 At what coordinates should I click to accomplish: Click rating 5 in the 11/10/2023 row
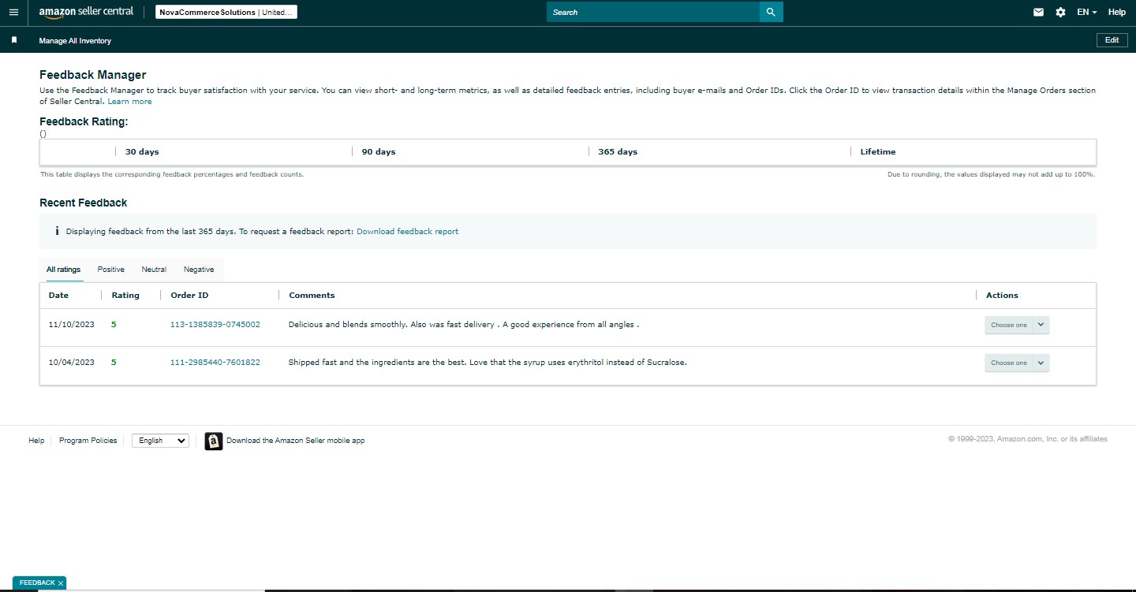(x=114, y=325)
